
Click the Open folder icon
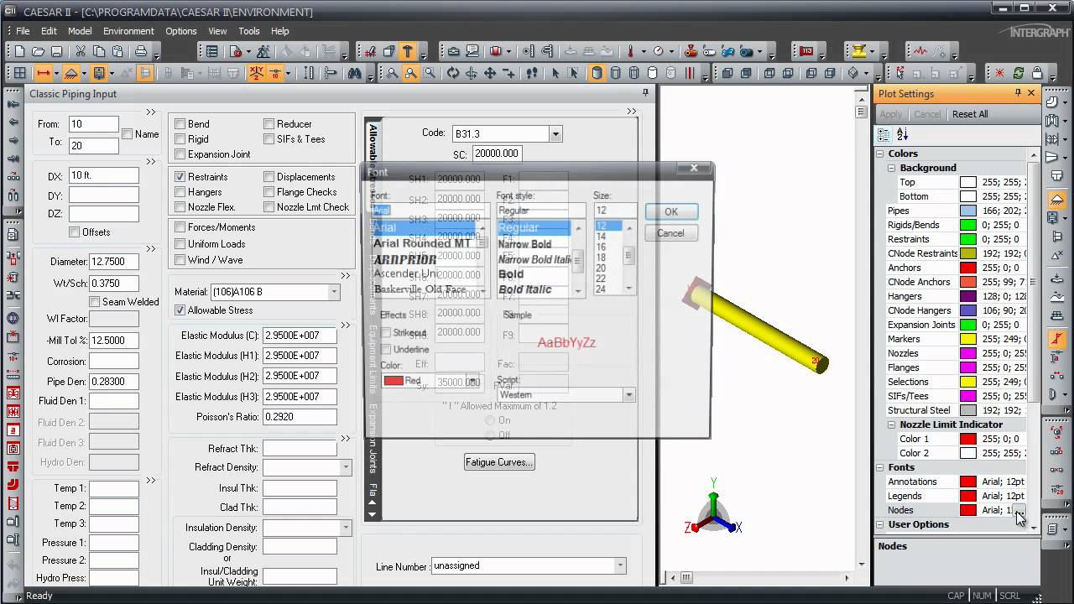38,51
